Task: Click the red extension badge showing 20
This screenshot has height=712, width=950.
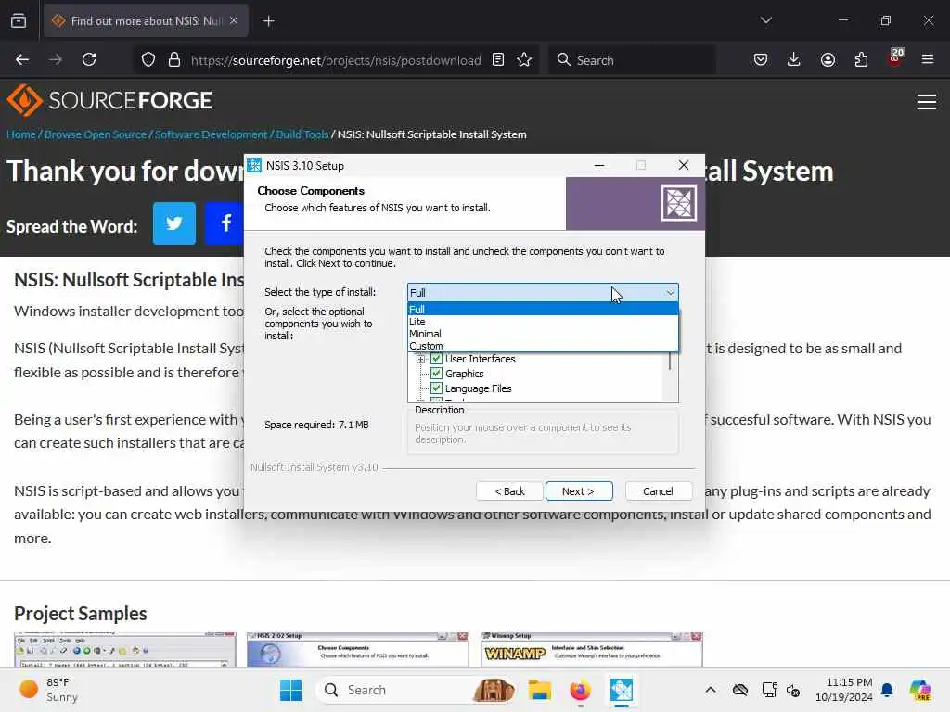Action: click(x=895, y=57)
